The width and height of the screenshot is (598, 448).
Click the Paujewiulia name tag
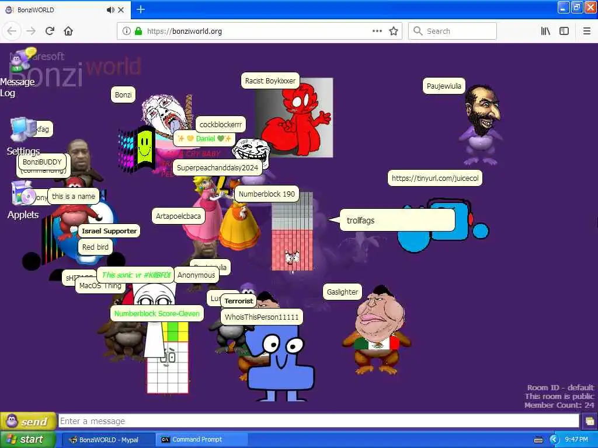444,86
